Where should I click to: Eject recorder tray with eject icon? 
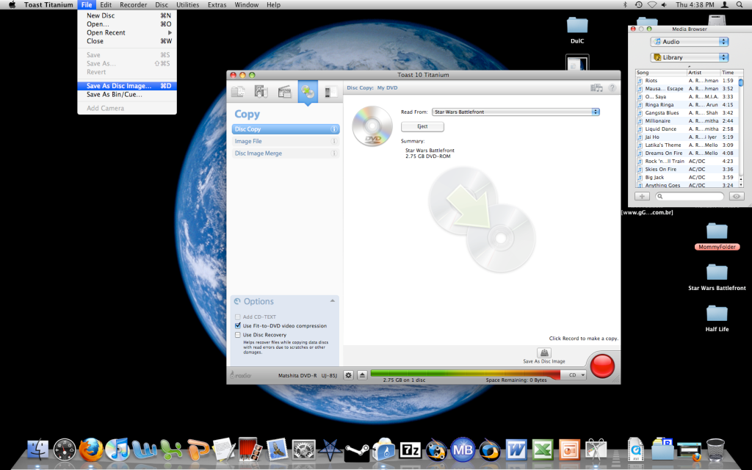coord(362,375)
